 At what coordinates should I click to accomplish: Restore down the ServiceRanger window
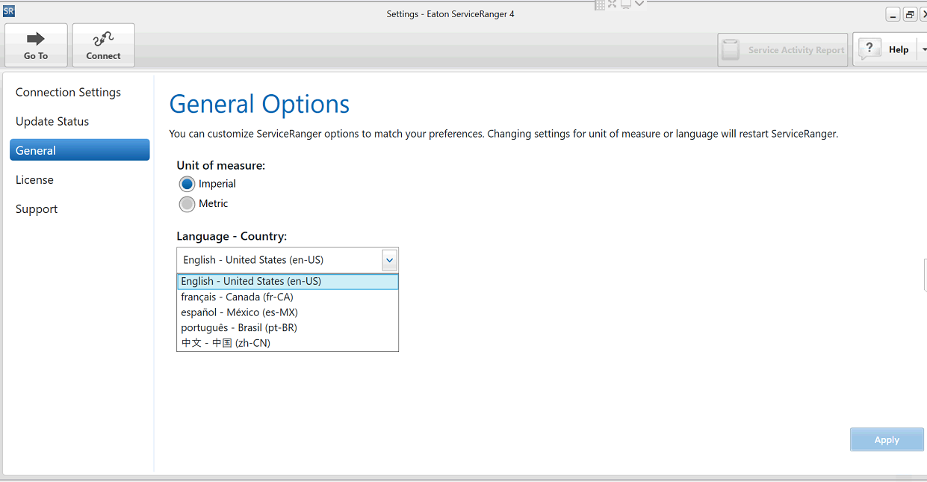[910, 14]
